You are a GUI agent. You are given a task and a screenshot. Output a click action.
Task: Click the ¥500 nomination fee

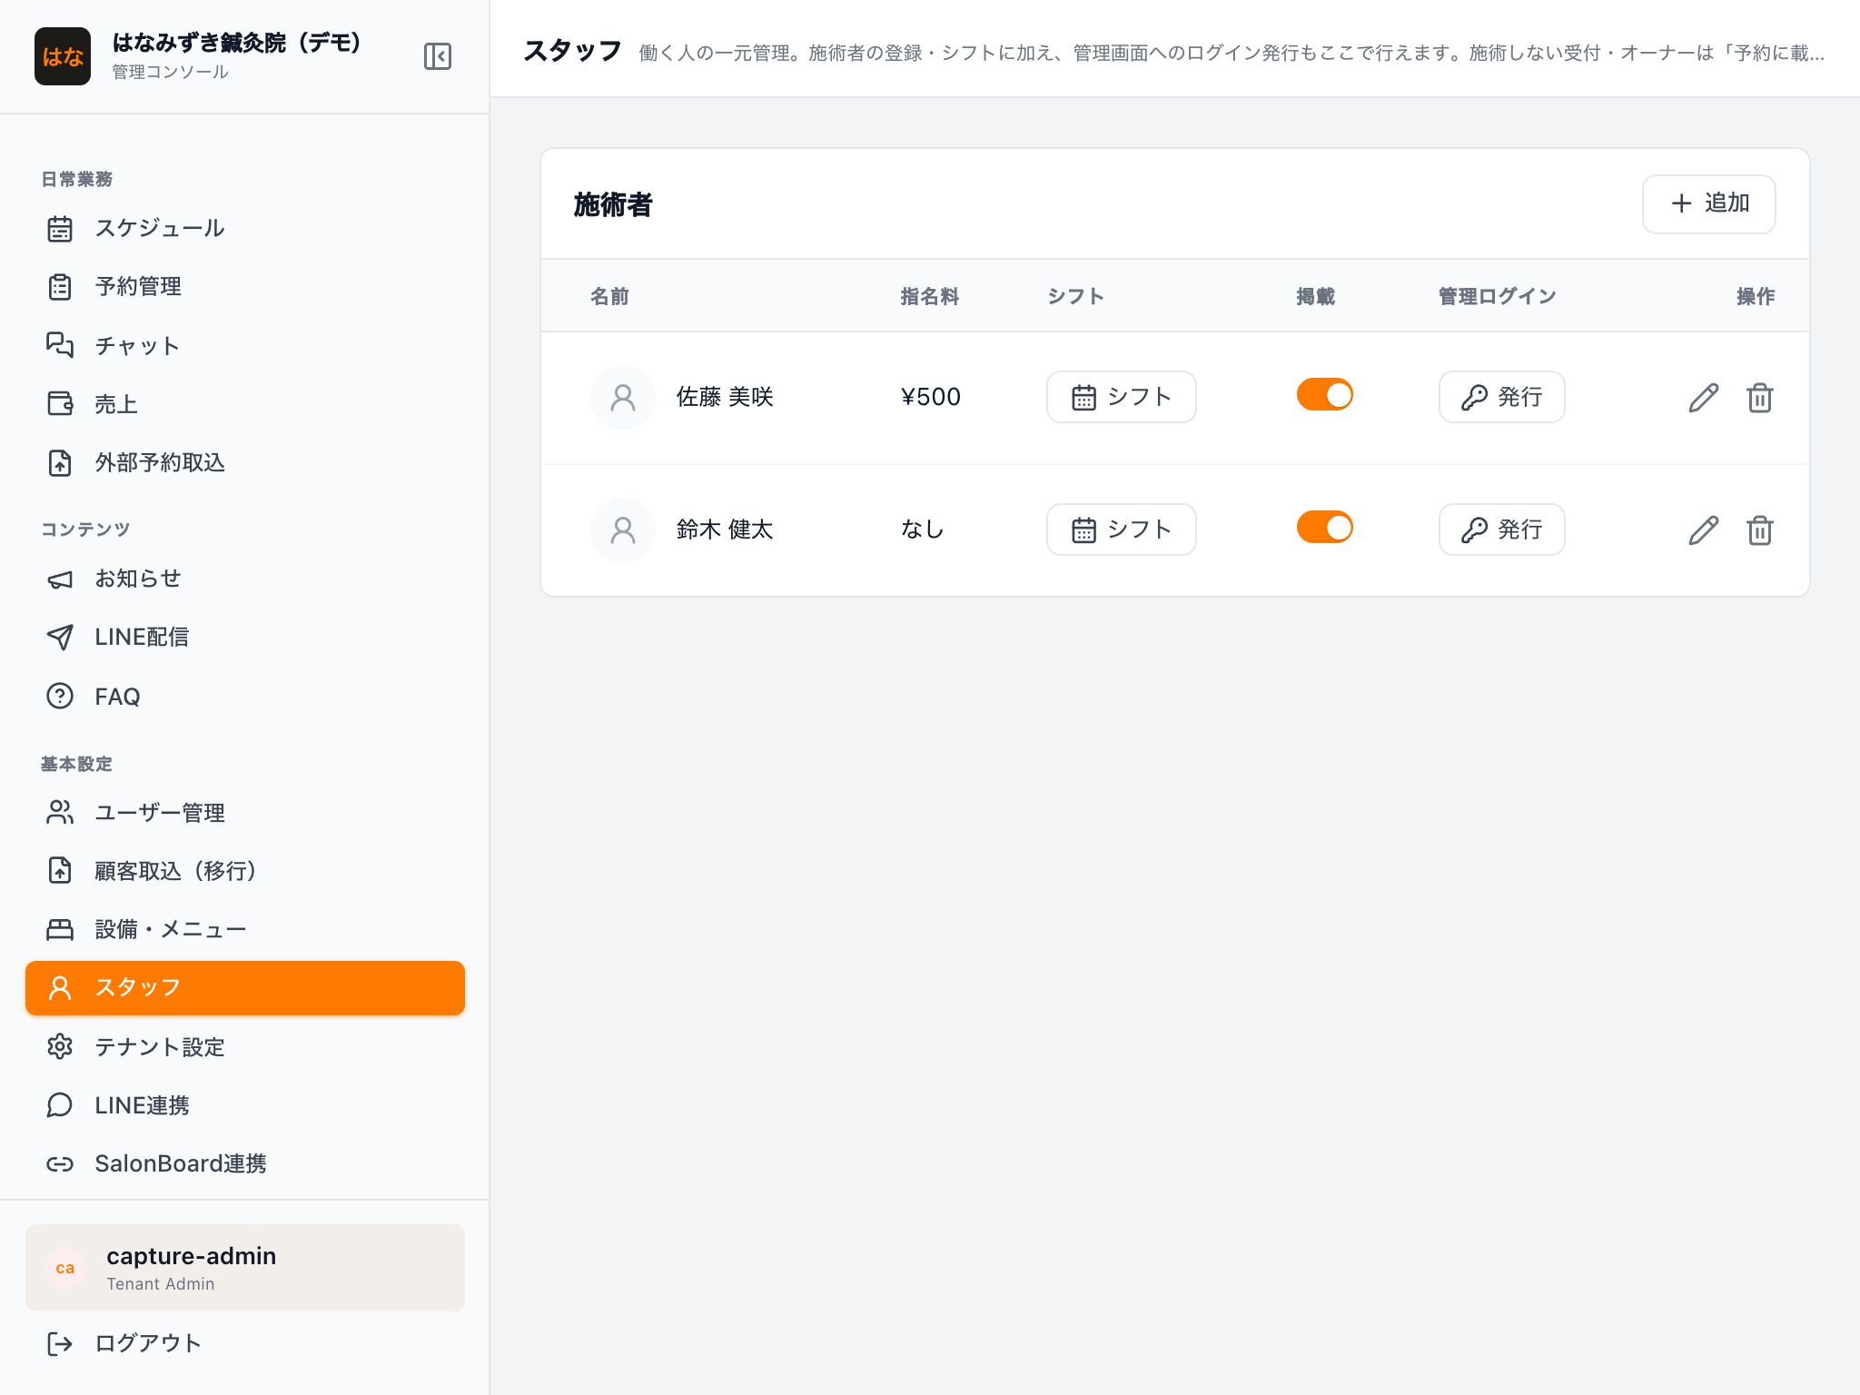click(930, 397)
